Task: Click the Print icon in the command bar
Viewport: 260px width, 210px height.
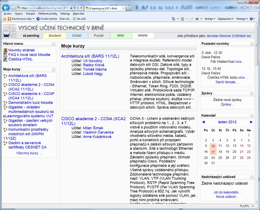Action: tap(197, 19)
